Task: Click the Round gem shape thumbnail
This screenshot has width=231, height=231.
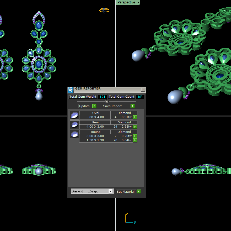Action: pyautogui.click(x=75, y=134)
